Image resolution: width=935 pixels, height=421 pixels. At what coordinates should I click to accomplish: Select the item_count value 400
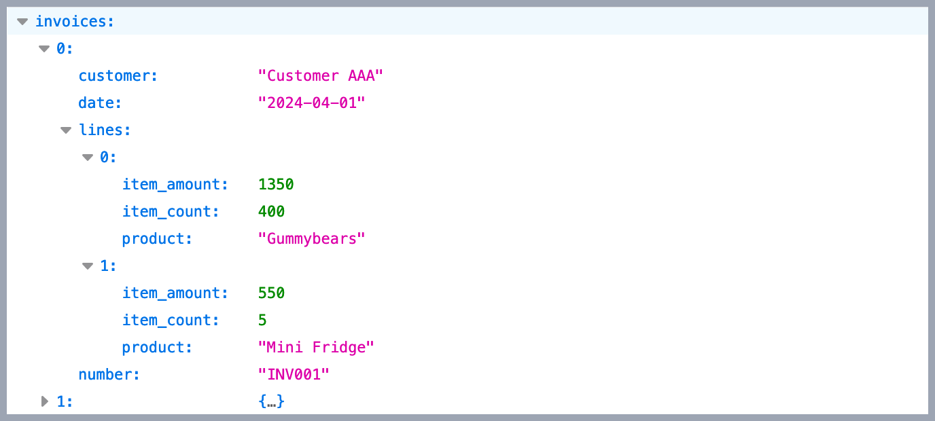(x=271, y=212)
